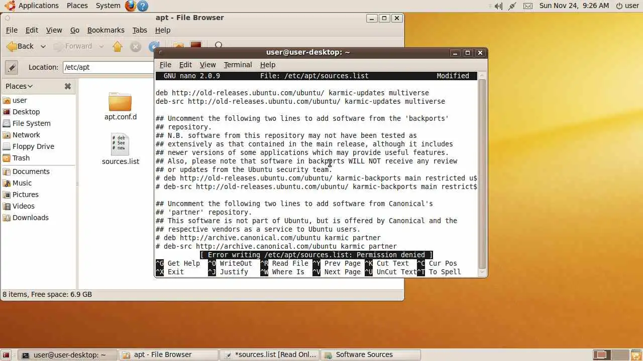Toggle location bar edit mode pencil button
Image resolution: width=643 pixels, height=361 pixels.
coord(12,67)
